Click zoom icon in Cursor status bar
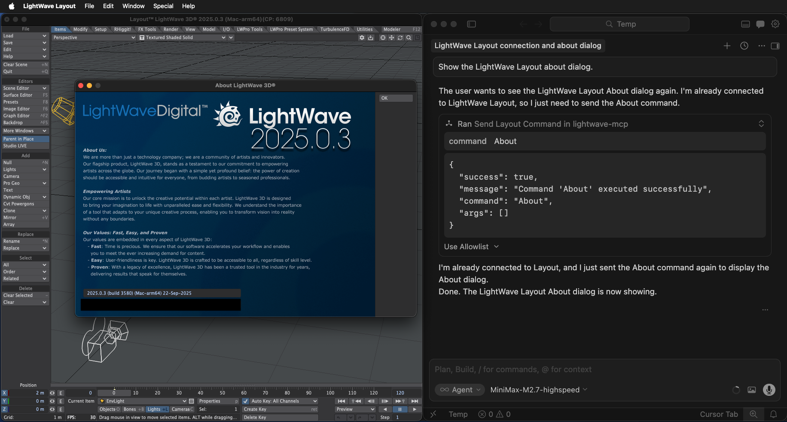 point(753,414)
